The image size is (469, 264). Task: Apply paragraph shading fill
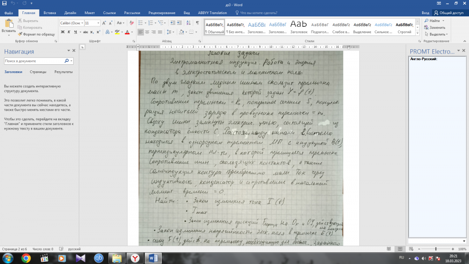click(181, 32)
